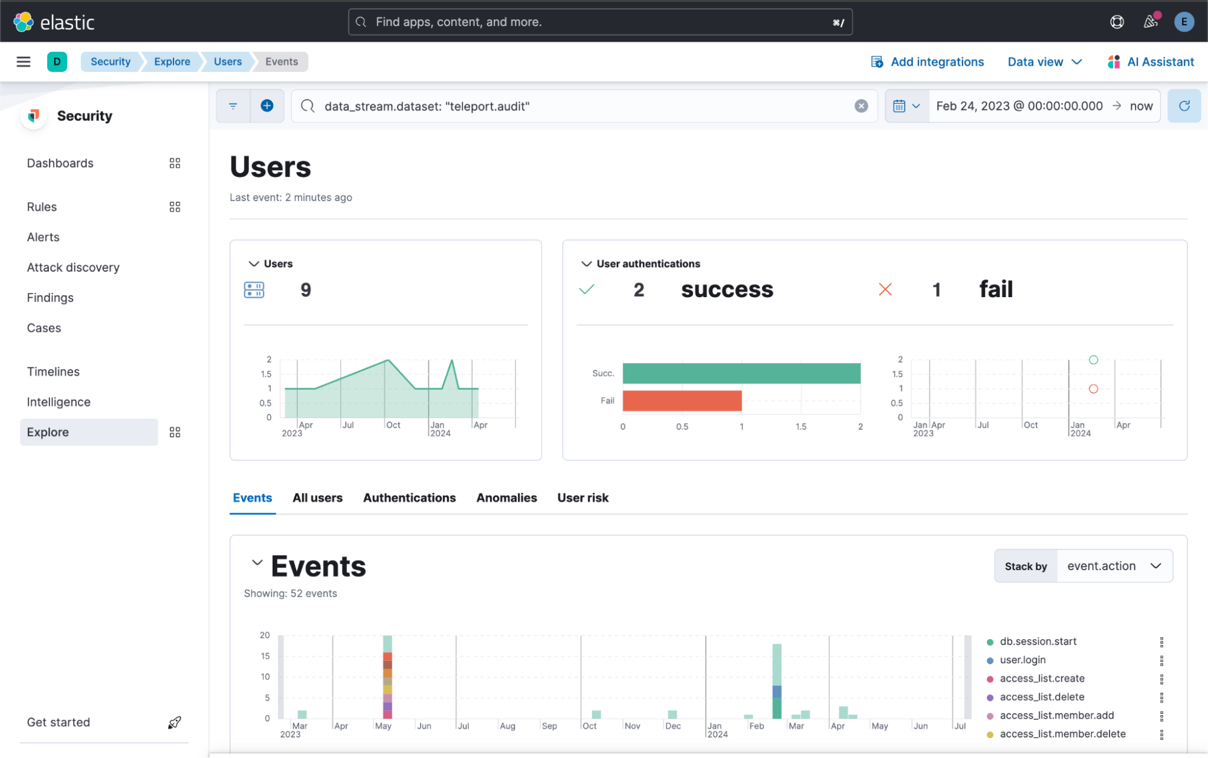This screenshot has height=758, width=1208.
Task: Click the red Fail authentication bar
Action: click(682, 401)
